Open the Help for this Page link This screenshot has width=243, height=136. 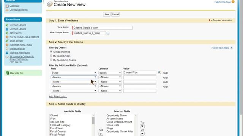tap(222, 2)
